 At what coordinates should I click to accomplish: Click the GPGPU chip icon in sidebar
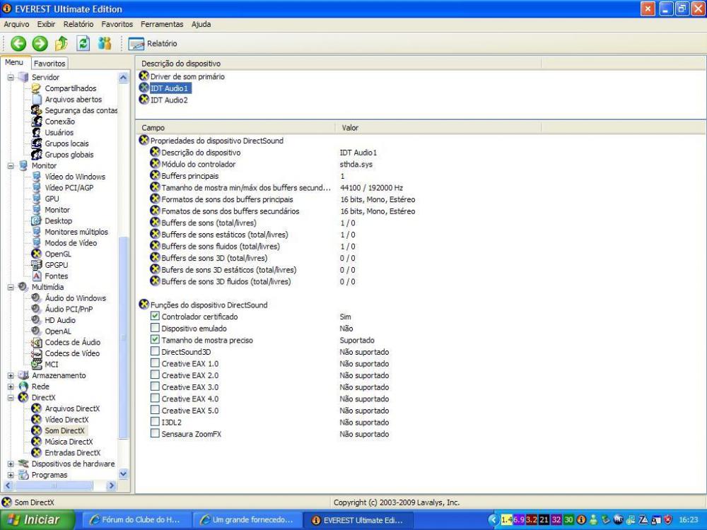coord(37,265)
